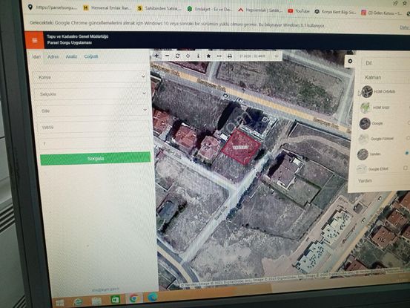410x308 pixels.
Task: Click the star favorites tool
Action: 208,56
